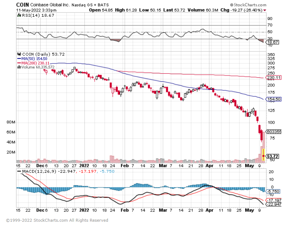Select the COIN ticker symbol in the header
This screenshot has width=296, height=229.
point(22,5)
